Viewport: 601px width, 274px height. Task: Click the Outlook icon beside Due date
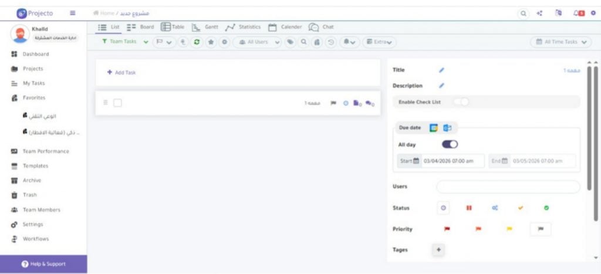pos(447,128)
